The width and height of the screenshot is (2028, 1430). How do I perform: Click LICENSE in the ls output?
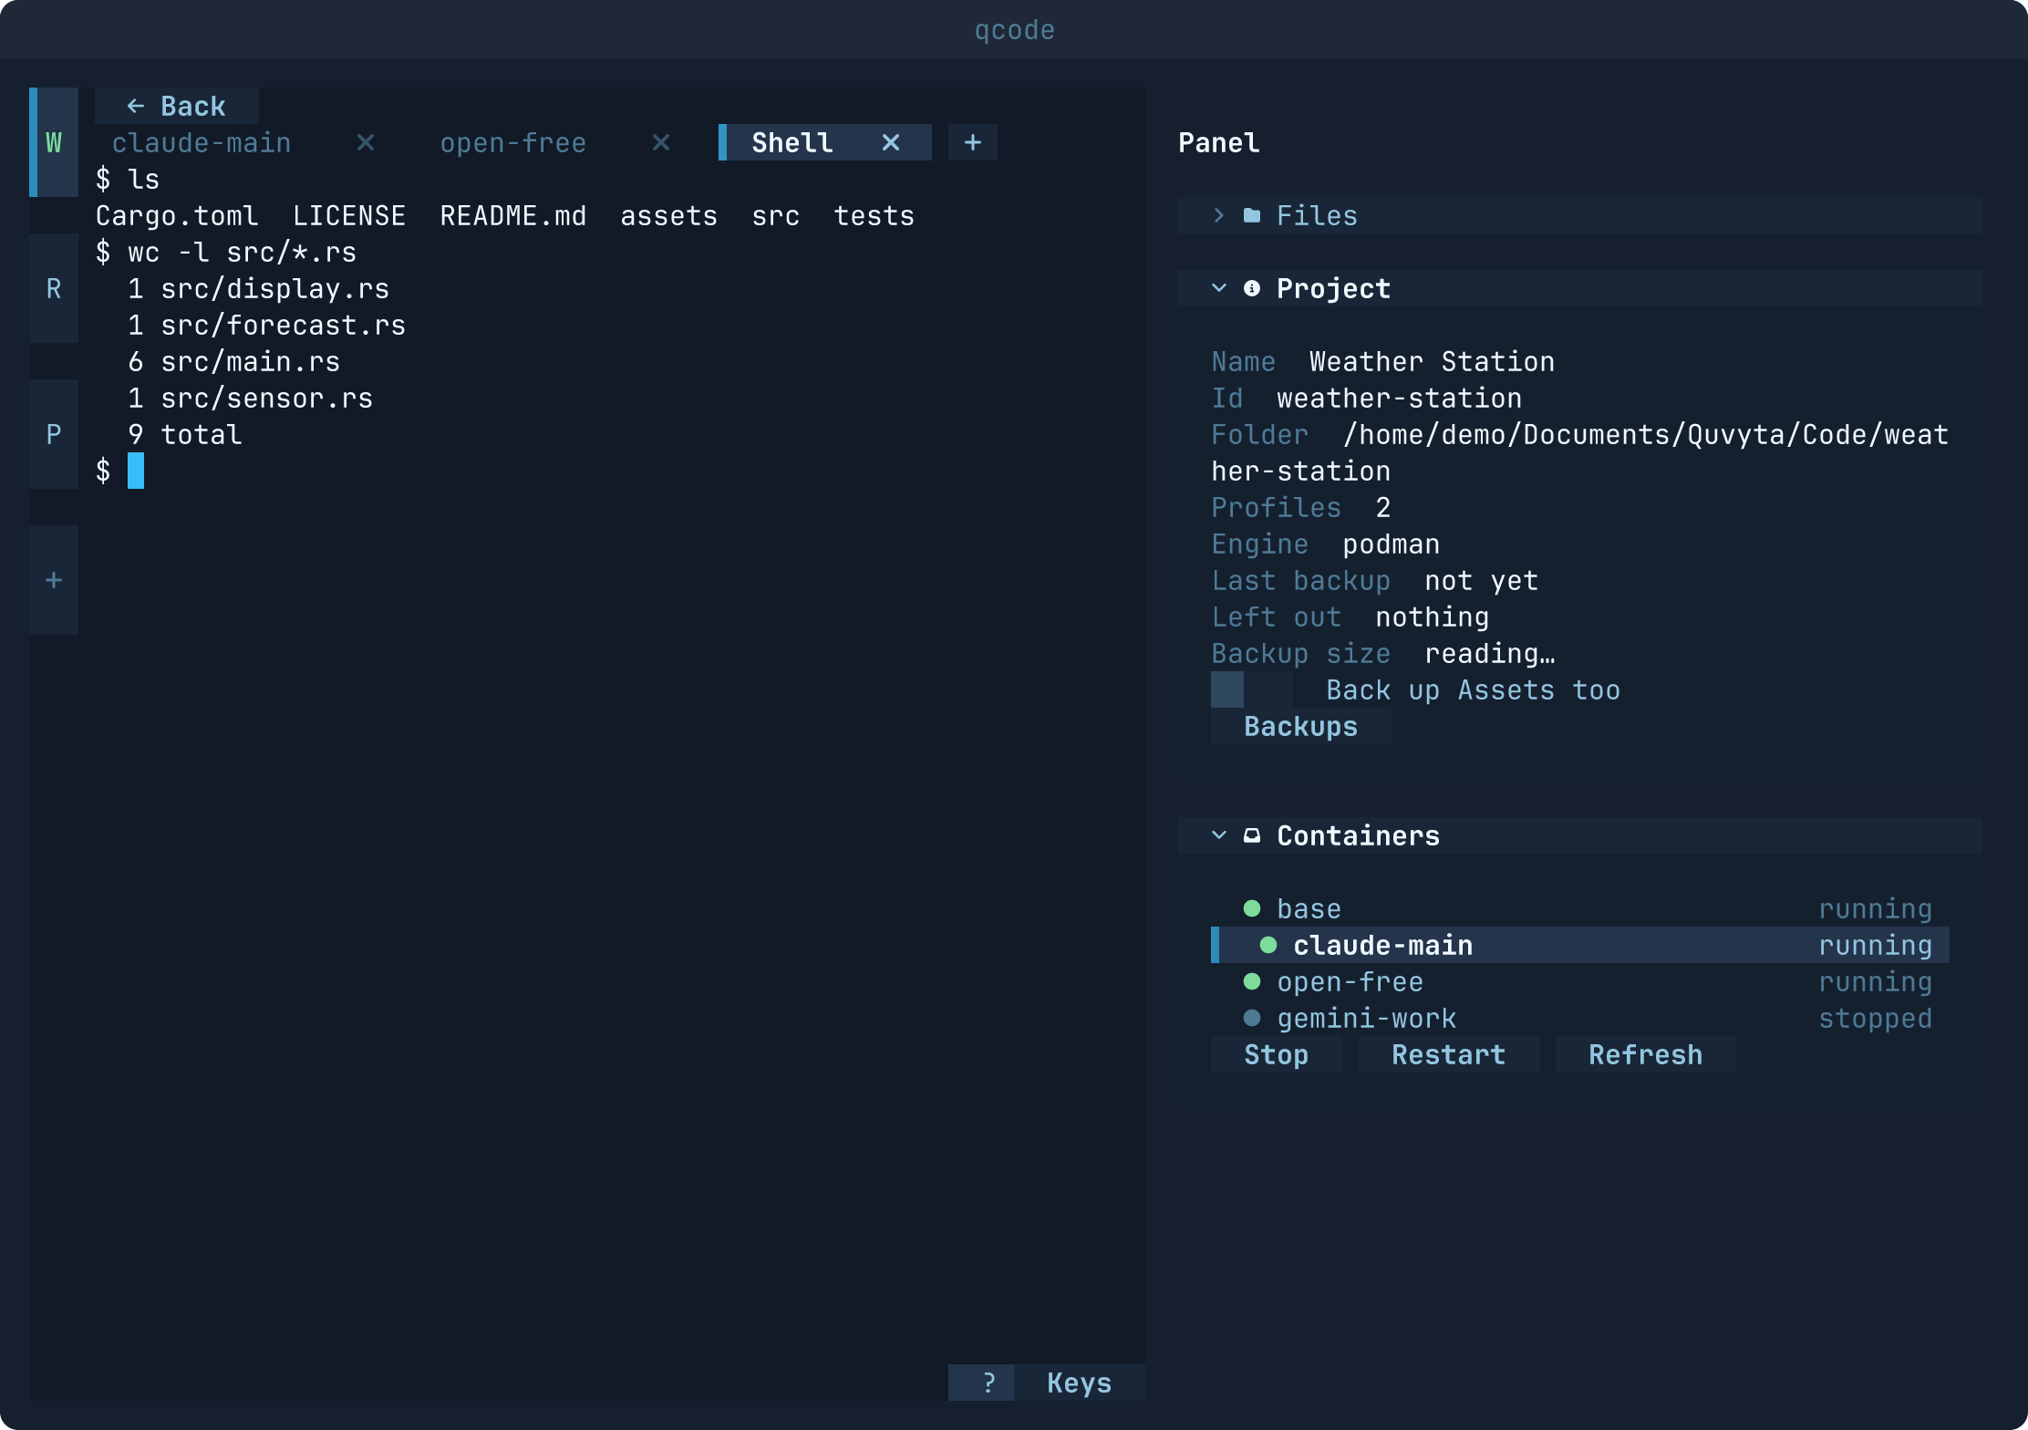tap(349, 215)
